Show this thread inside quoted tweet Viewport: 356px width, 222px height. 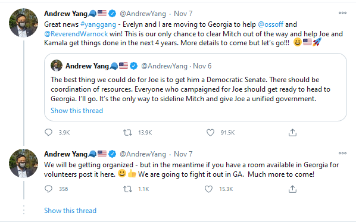[77, 111]
